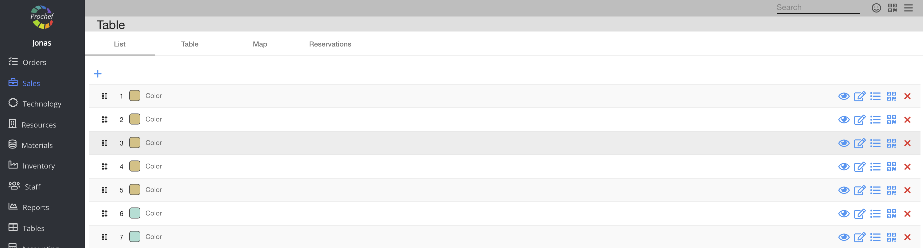Show QR code for table 2
Viewport: 923px width, 248px height.
891,120
